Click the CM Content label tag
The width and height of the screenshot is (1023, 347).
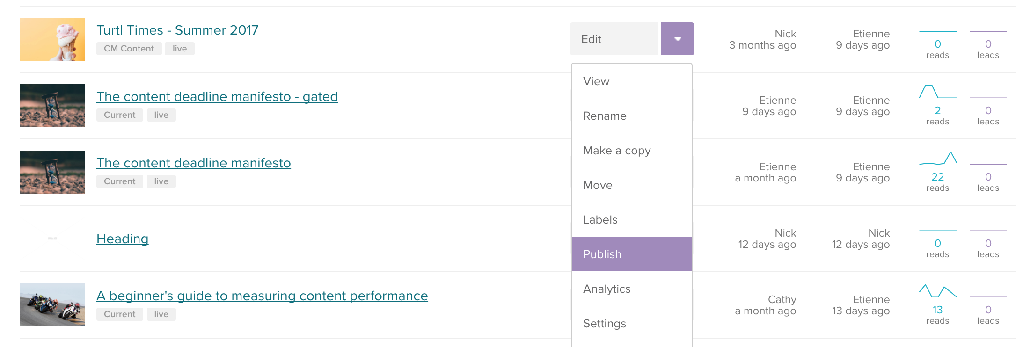129,49
